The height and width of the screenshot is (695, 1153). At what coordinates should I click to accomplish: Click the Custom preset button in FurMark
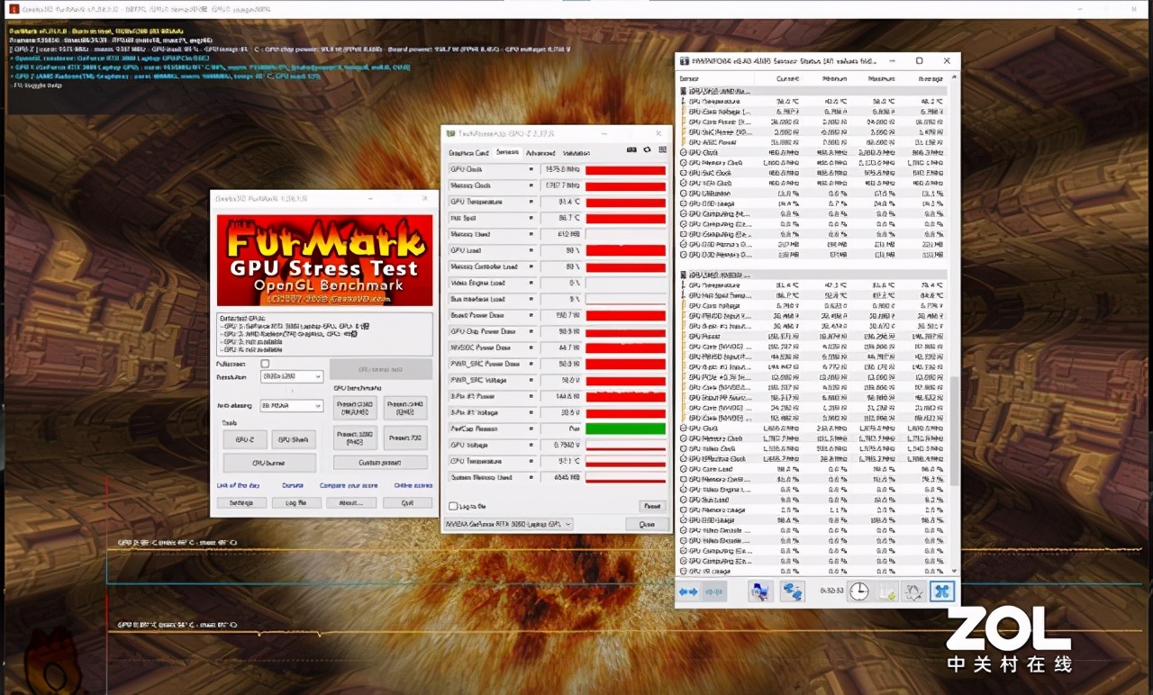(x=380, y=463)
